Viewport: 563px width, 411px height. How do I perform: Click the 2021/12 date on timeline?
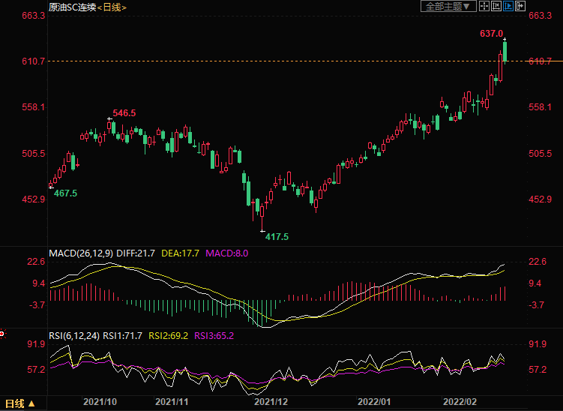tap(269, 402)
